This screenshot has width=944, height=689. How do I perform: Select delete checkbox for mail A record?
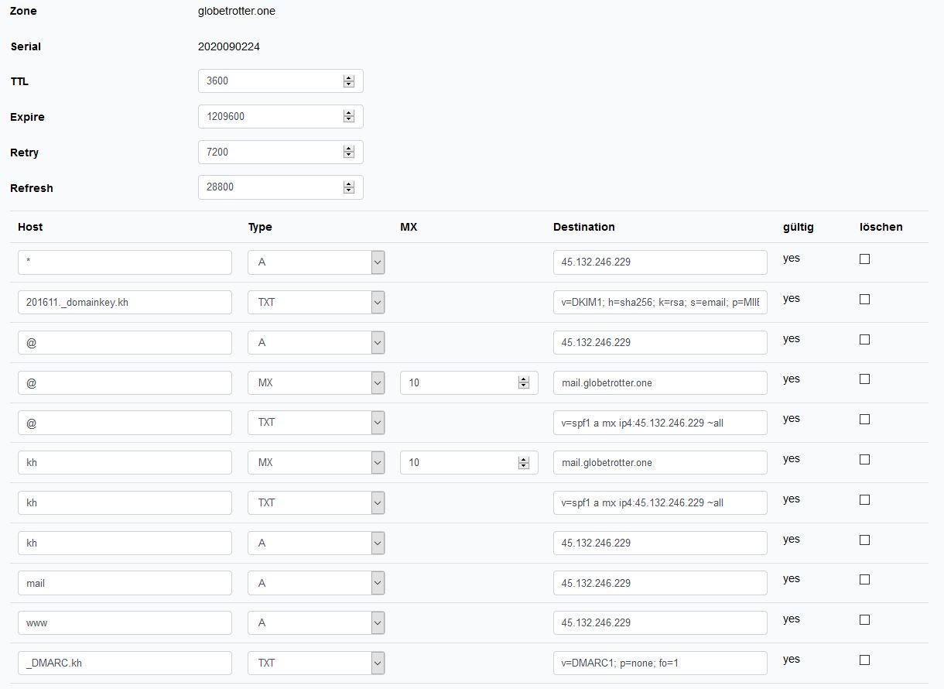tap(864, 580)
